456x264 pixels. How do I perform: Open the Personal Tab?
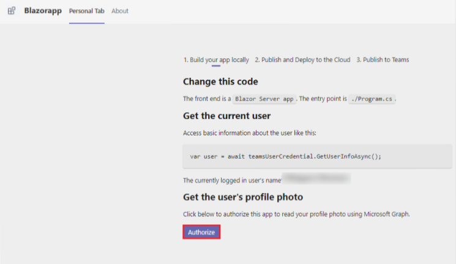click(x=87, y=11)
